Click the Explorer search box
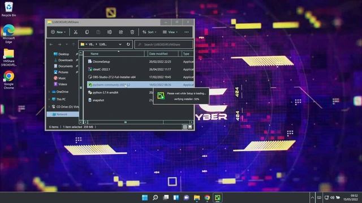Image resolution: width=362 pixels, height=203 pixels. click(x=163, y=44)
